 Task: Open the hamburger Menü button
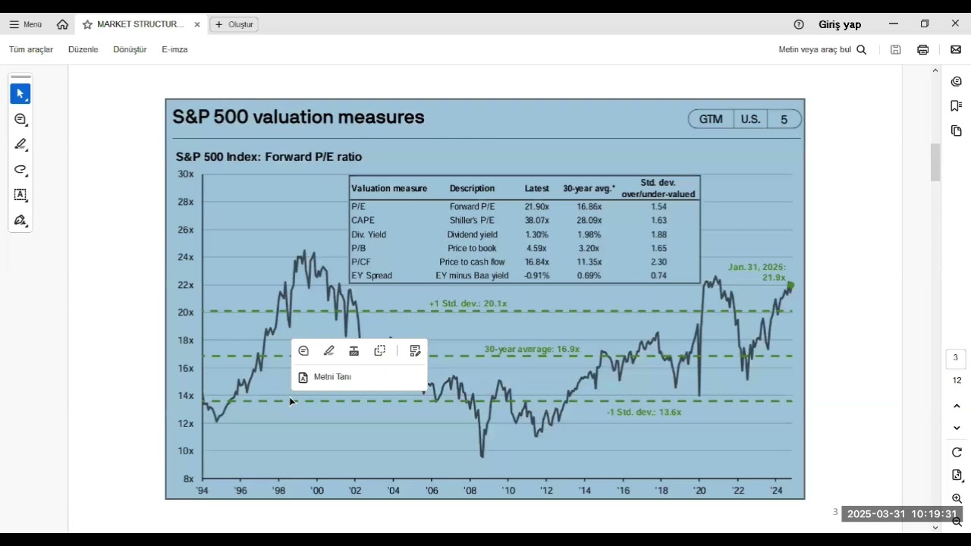click(x=25, y=24)
